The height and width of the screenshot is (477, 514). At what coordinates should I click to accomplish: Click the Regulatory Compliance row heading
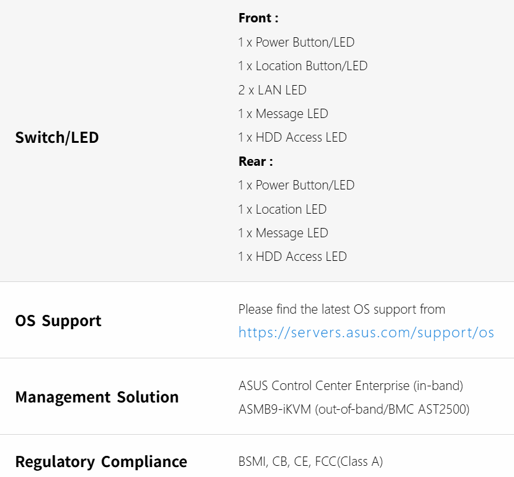click(101, 462)
